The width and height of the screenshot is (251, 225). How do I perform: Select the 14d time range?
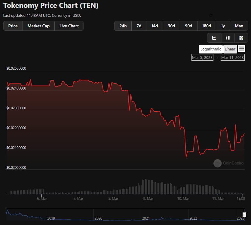155,26
